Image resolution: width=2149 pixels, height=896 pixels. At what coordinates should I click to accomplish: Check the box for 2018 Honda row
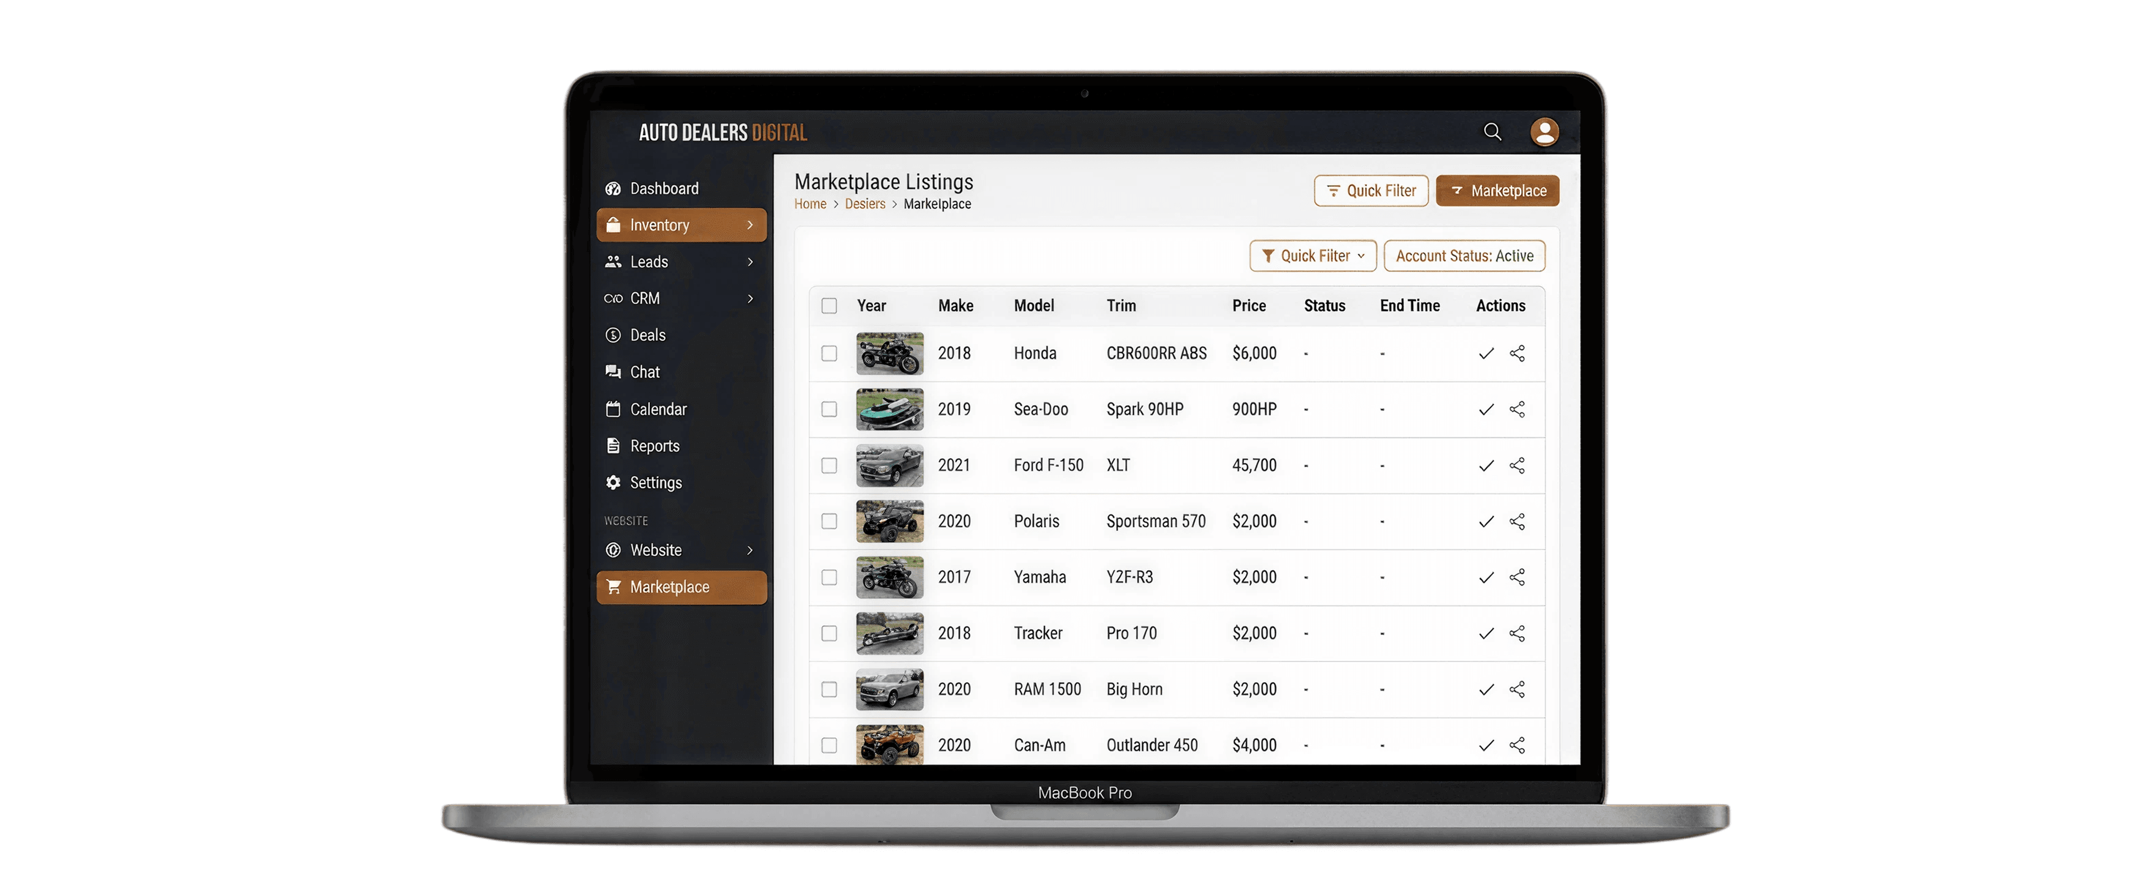(828, 354)
